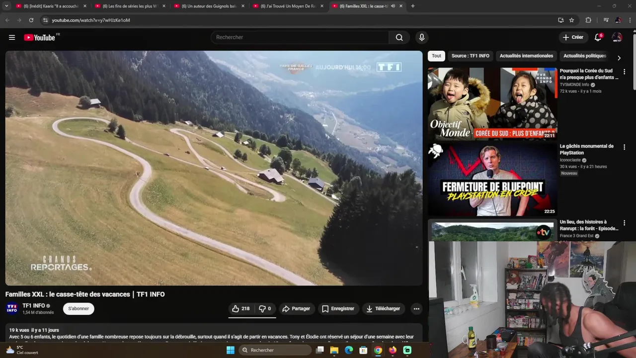Open the Chrome profile avatar
The height and width of the screenshot is (358, 636).
pyautogui.click(x=618, y=20)
